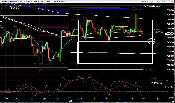Click the 1765.00 price axis label
The height and width of the screenshot is (103, 175).
[170, 24]
